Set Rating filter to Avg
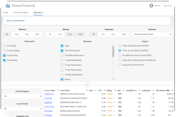Viewport: 176px width, 117px height. (x=70, y=34)
